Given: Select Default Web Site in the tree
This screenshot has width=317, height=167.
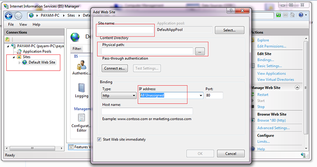Looking at the screenshot, I should pyautogui.click(x=42, y=62).
